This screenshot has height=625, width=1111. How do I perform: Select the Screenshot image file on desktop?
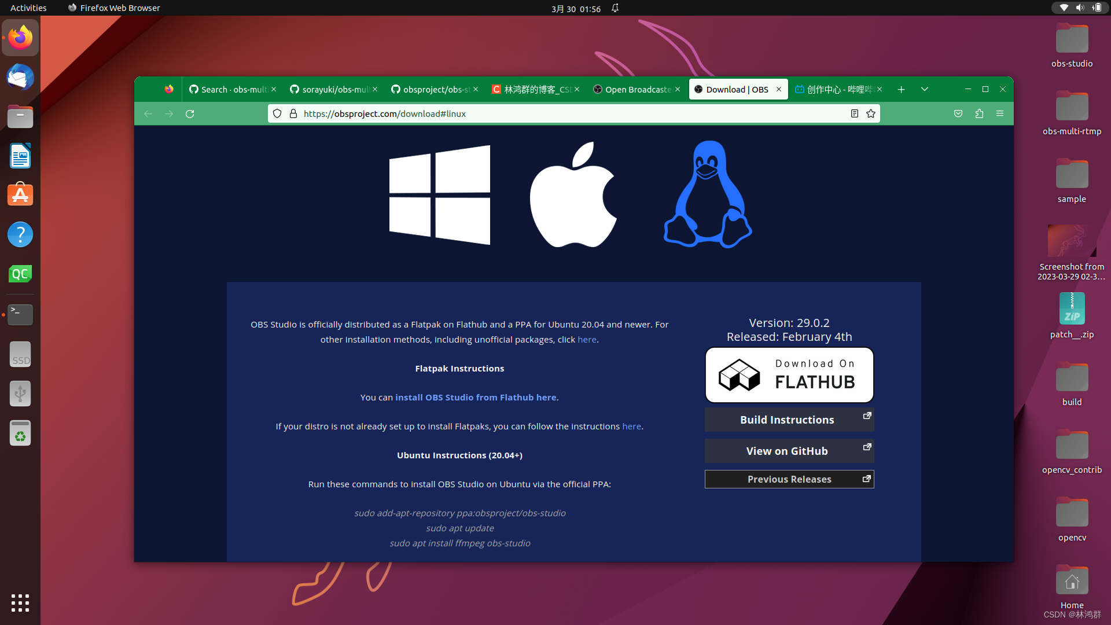click(1072, 253)
